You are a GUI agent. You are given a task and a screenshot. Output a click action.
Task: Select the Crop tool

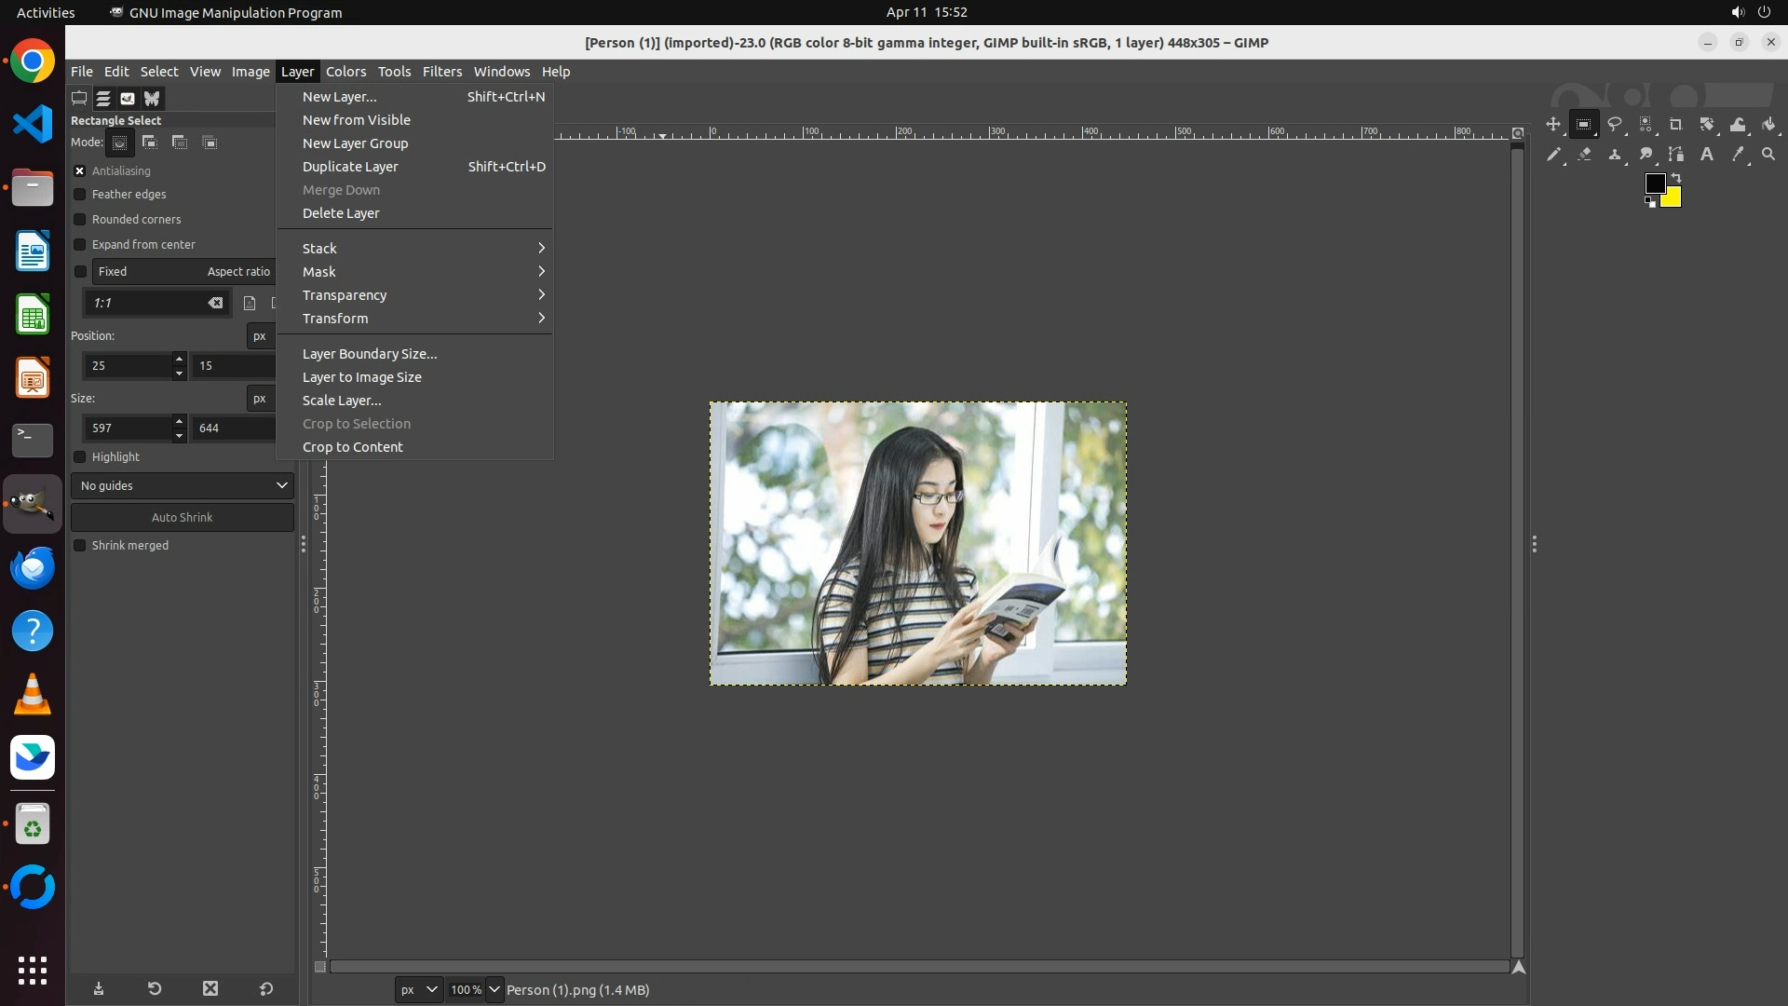1676,124
